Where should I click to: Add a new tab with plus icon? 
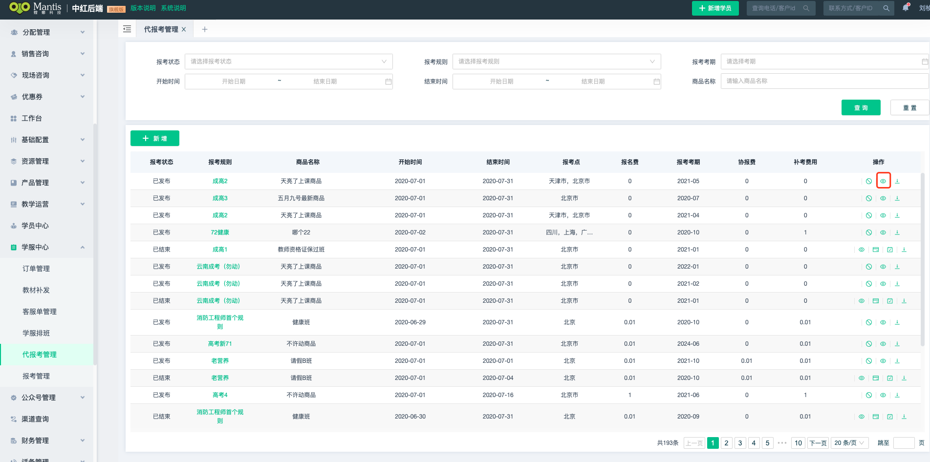pyautogui.click(x=205, y=29)
